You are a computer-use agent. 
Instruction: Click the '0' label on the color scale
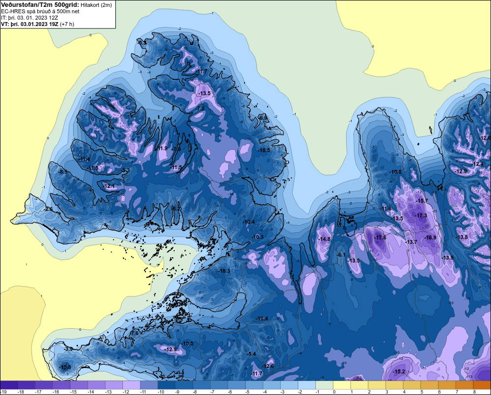(x=334, y=392)
